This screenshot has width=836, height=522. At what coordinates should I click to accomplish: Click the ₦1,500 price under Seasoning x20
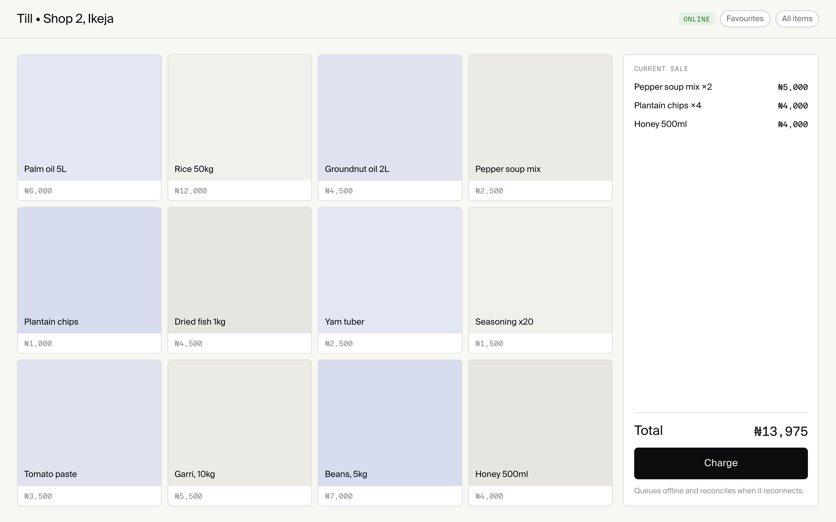point(489,344)
